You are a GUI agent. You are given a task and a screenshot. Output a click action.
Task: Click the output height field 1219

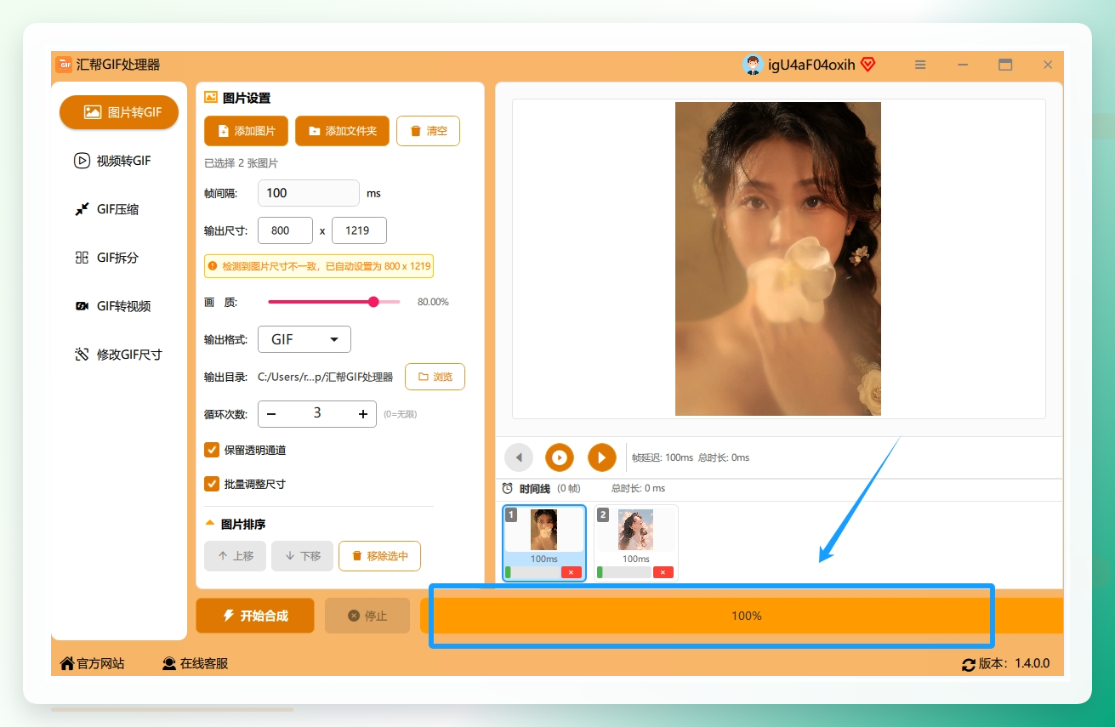point(359,230)
